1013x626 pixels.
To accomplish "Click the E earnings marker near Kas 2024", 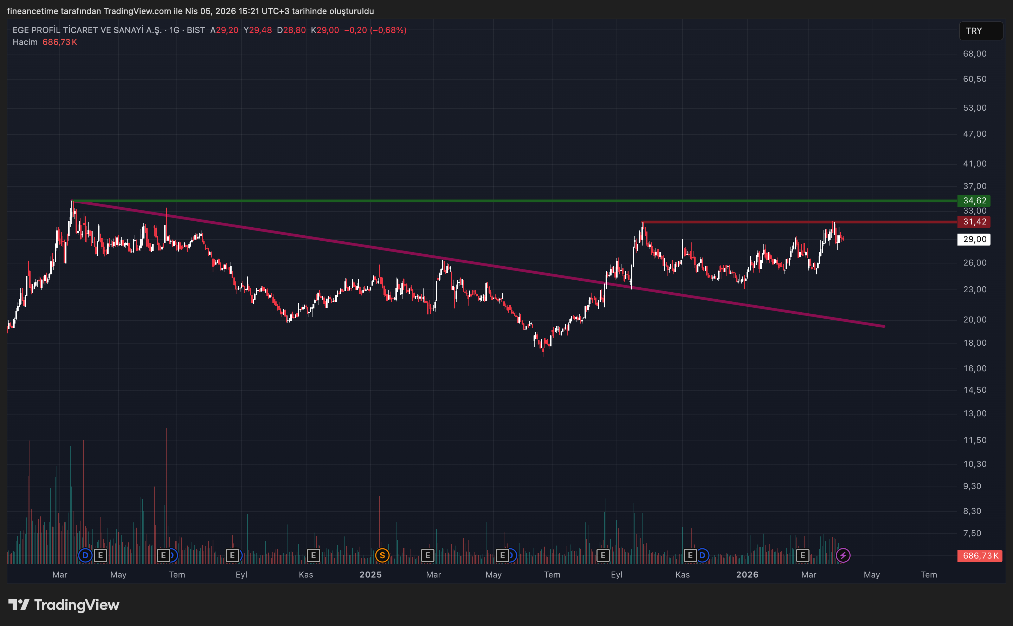I will (313, 555).
